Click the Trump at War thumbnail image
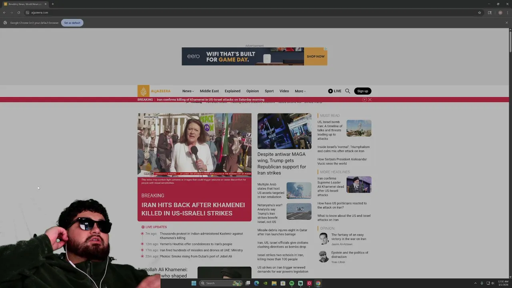This screenshot has width=512, height=288. [x=284, y=131]
